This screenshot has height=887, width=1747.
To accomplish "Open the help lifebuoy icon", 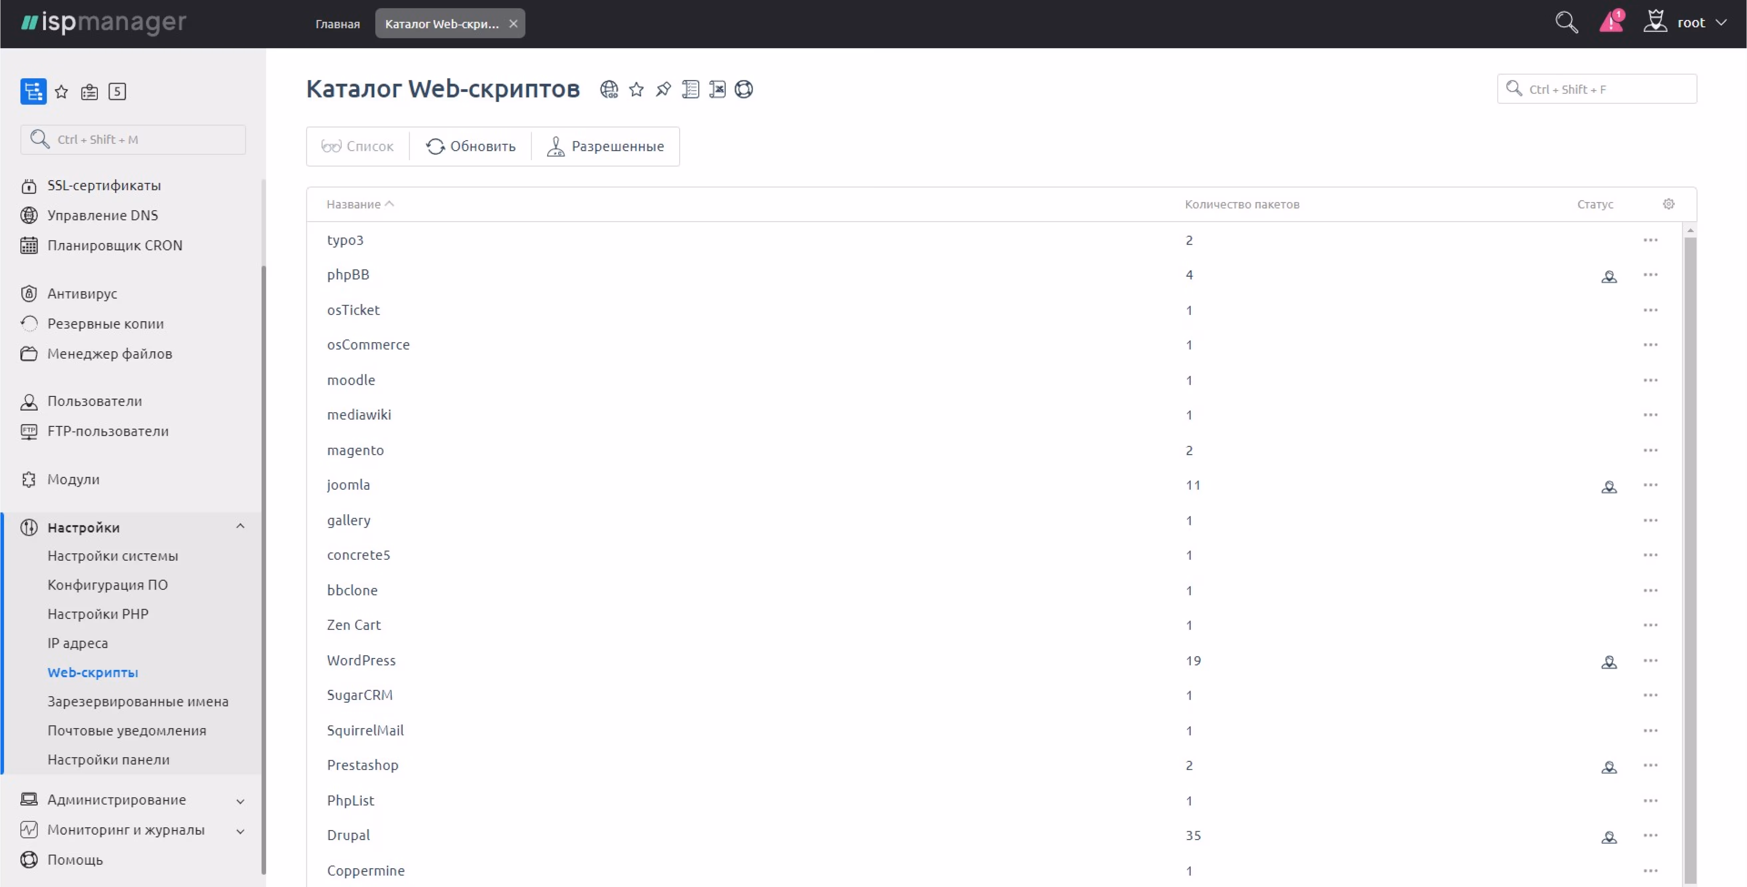I will point(743,89).
